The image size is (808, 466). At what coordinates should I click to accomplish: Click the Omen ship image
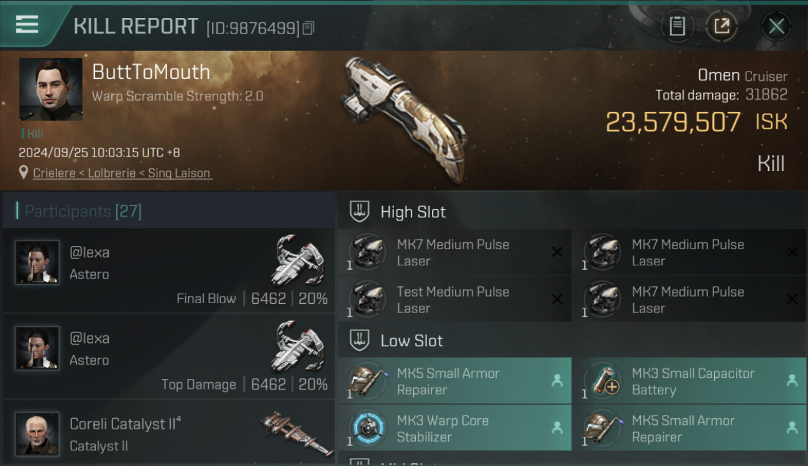pos(404,119)
